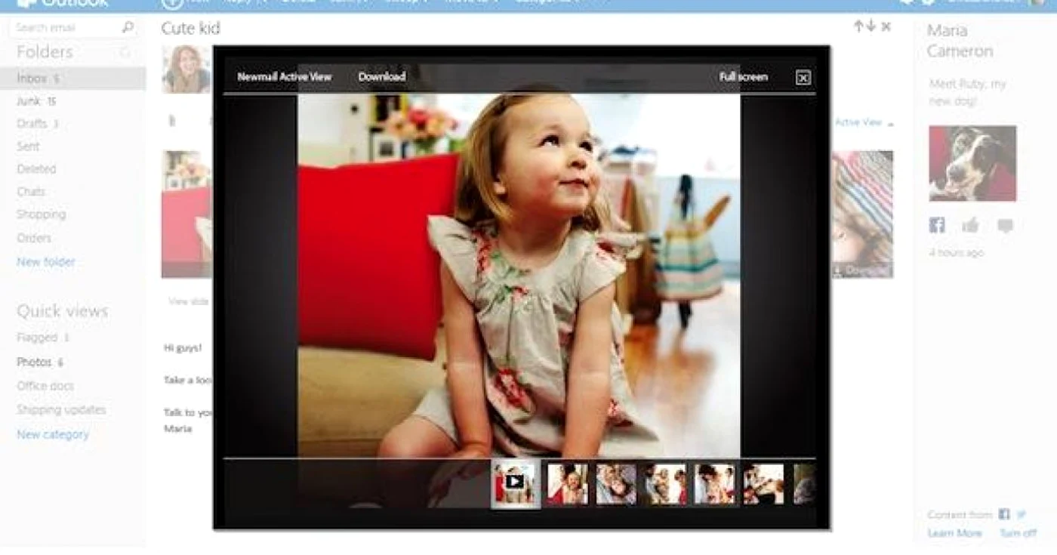Open the Inbox folder
1057x555 pixels.
point(72,78)
